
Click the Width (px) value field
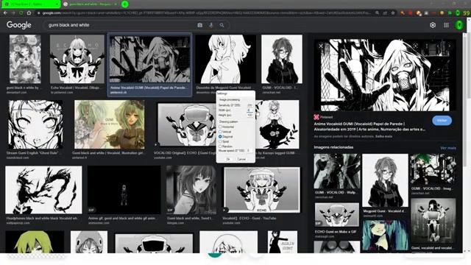(x=249, y=110)
